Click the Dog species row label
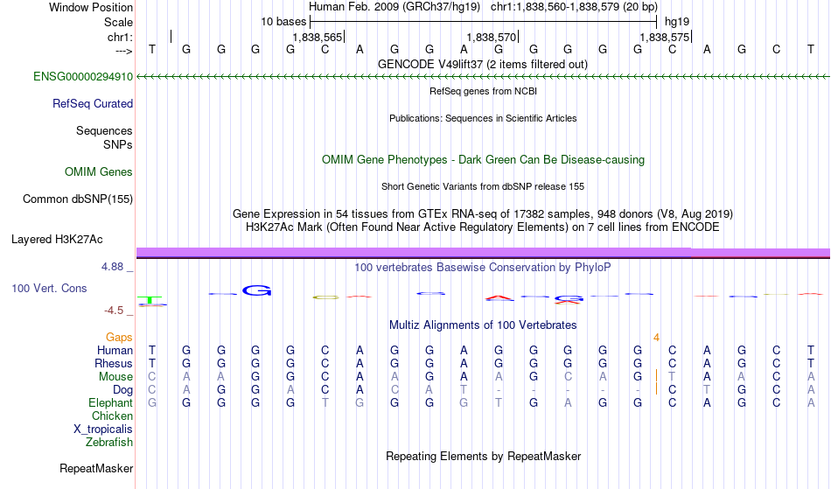This screenshot has height=489, width=831. click(x=123, y=390)
